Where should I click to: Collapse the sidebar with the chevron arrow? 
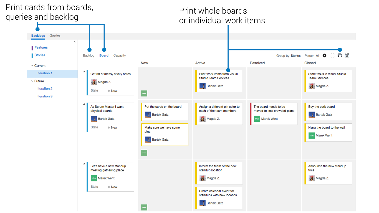(75, 42)
